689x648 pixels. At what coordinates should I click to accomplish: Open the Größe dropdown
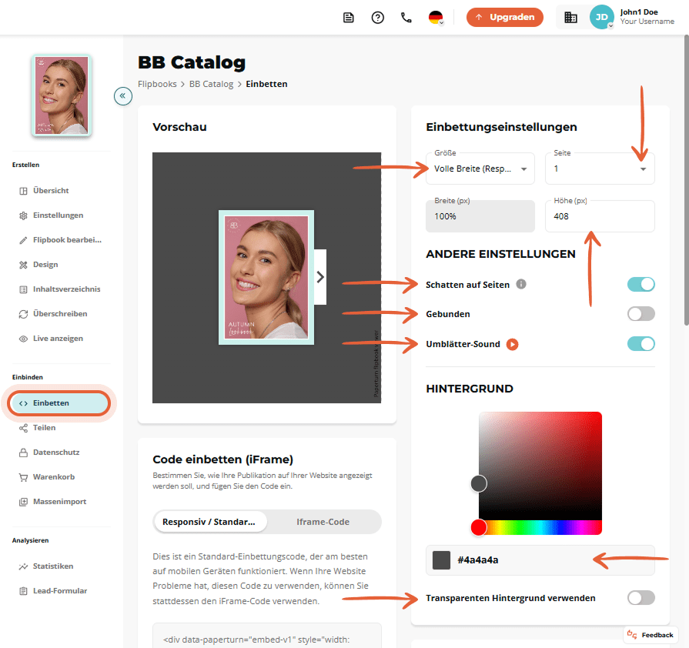tap(480, 169)
